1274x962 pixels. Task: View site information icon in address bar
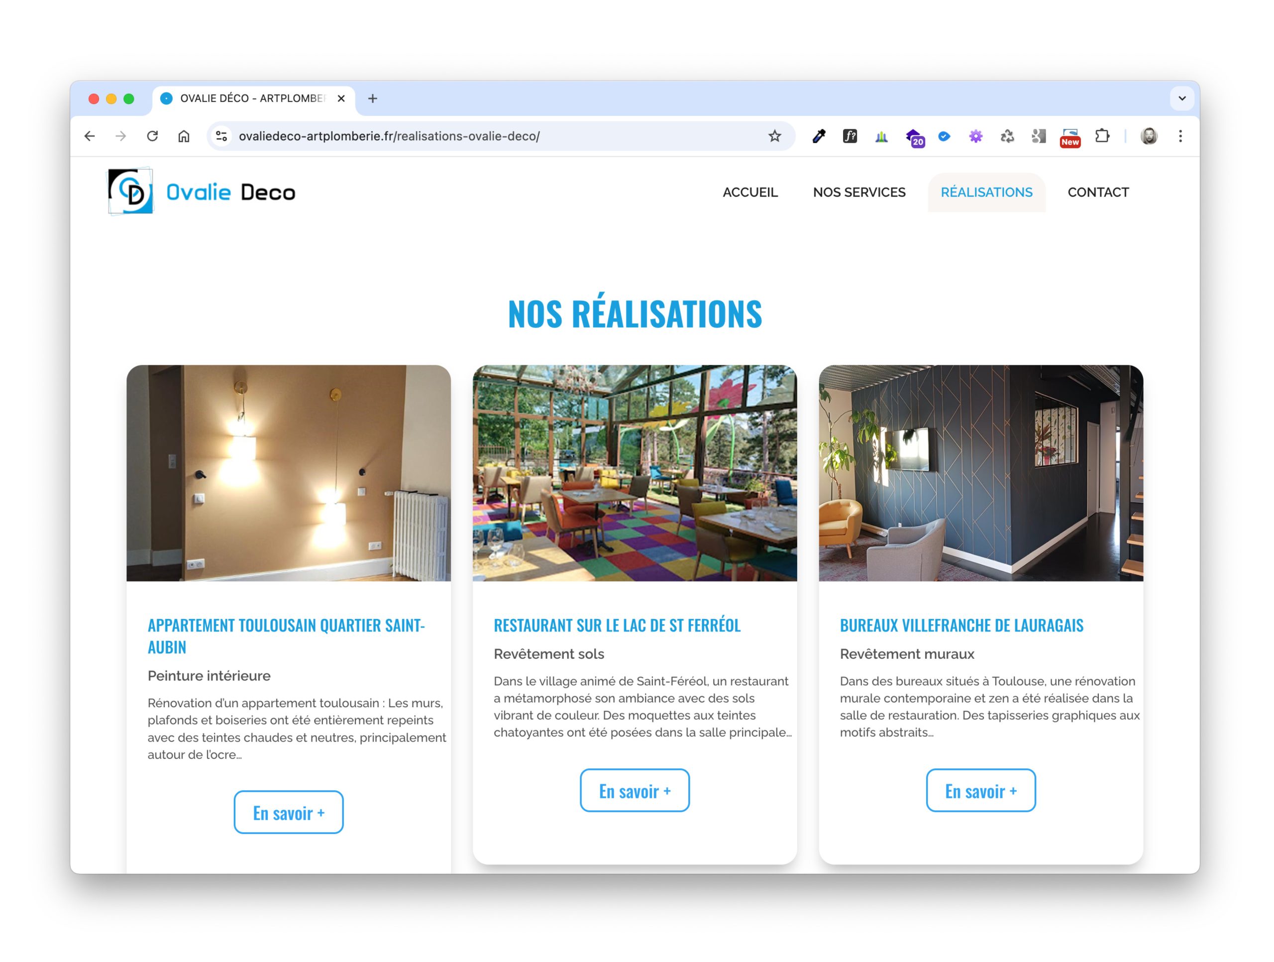pyautogui.click(x=222, y=136)
